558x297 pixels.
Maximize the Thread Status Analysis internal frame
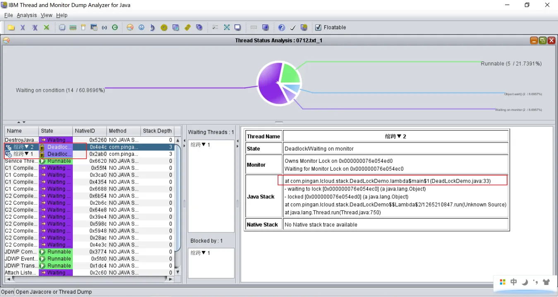542,40
